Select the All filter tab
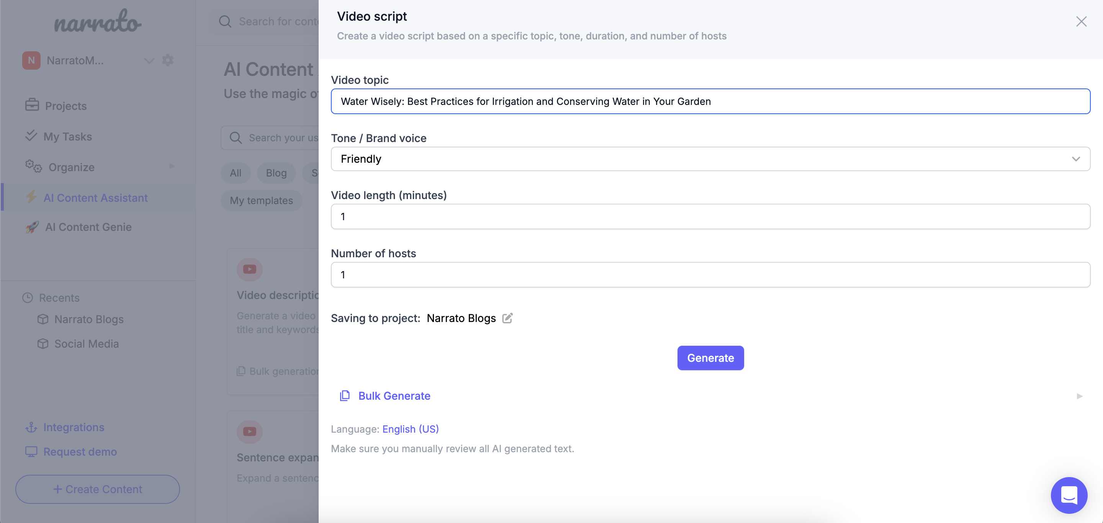 [236, 173]
